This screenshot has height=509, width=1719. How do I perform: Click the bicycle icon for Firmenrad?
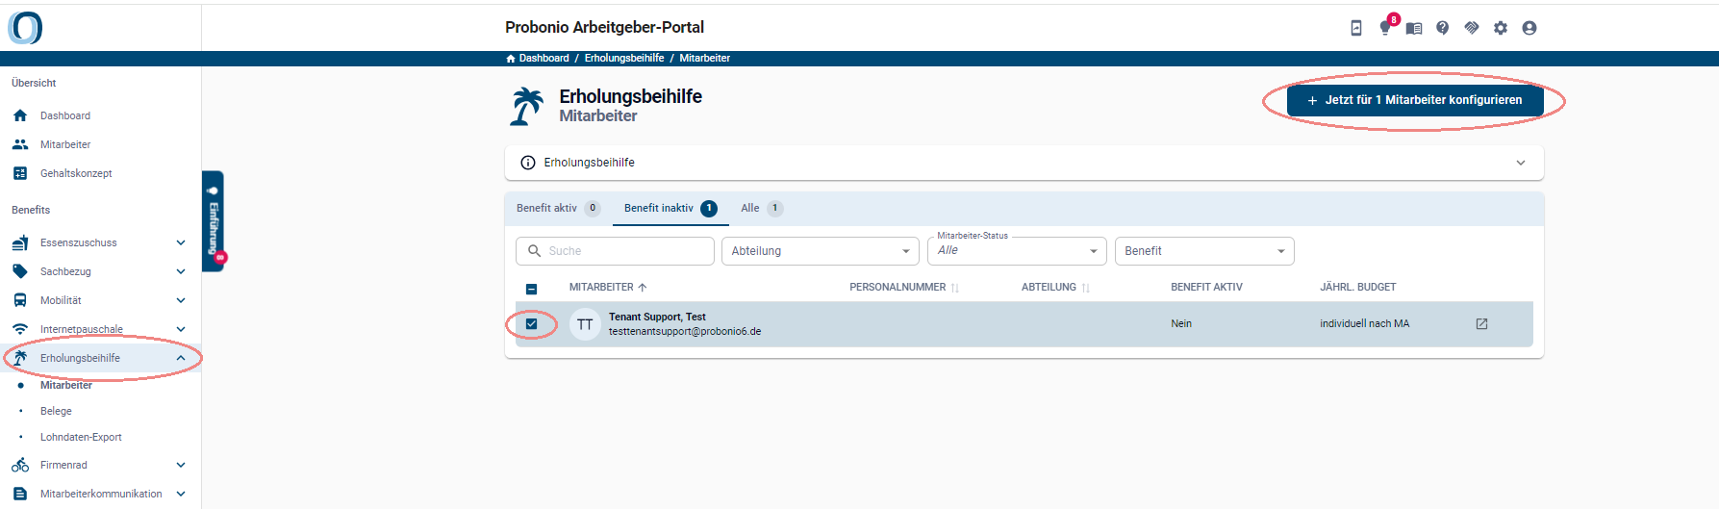pyautogui.click(x=20, y=465)
